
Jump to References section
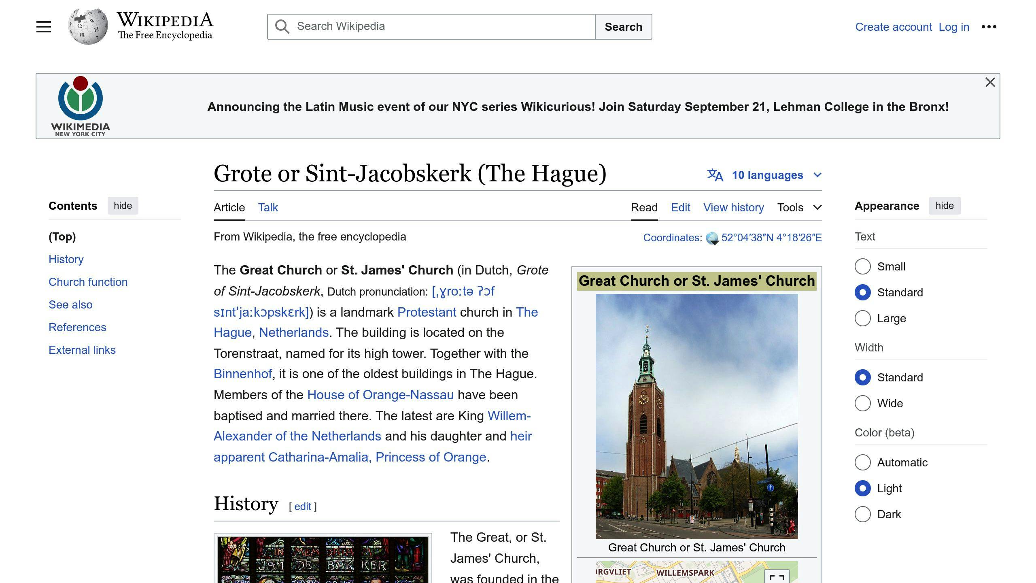coord(77,327)
